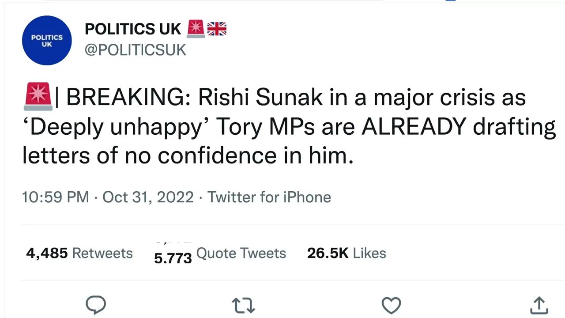Click the reply speech bubble icon
This screenshot has width=565, height=318.
coord(95,305)
